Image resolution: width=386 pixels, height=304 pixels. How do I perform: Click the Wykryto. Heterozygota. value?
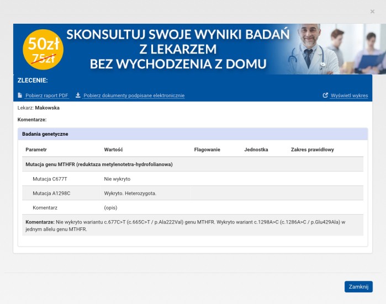coord(130,193)
